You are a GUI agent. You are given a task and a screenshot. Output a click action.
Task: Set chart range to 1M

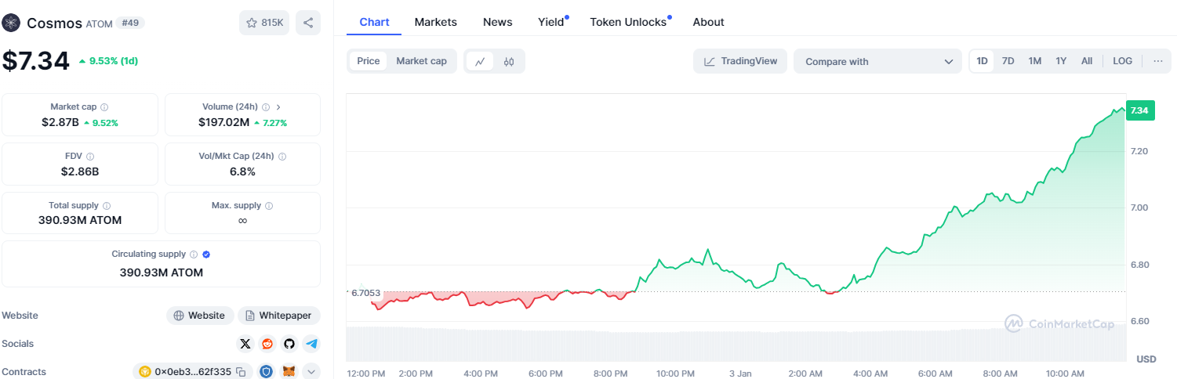click(1035, 61)
